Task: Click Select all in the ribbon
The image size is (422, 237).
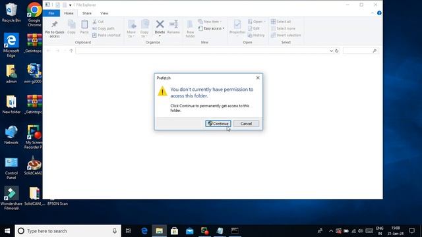Action: tap(281, 22)
